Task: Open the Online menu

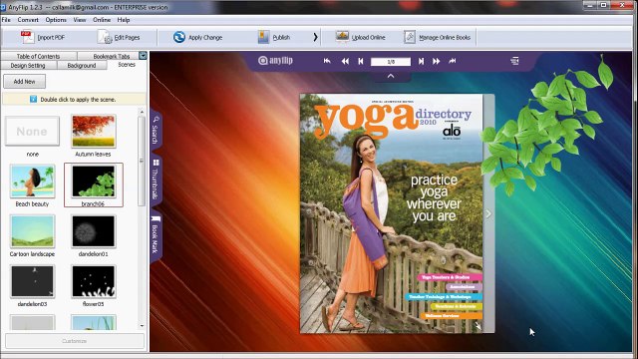Action: [102, 20]
